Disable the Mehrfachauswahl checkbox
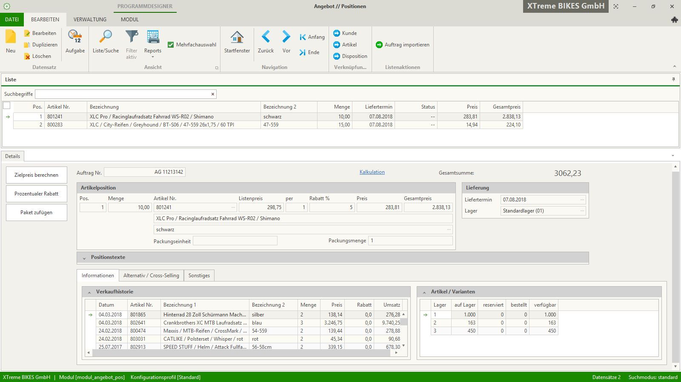 coord(171,45)
